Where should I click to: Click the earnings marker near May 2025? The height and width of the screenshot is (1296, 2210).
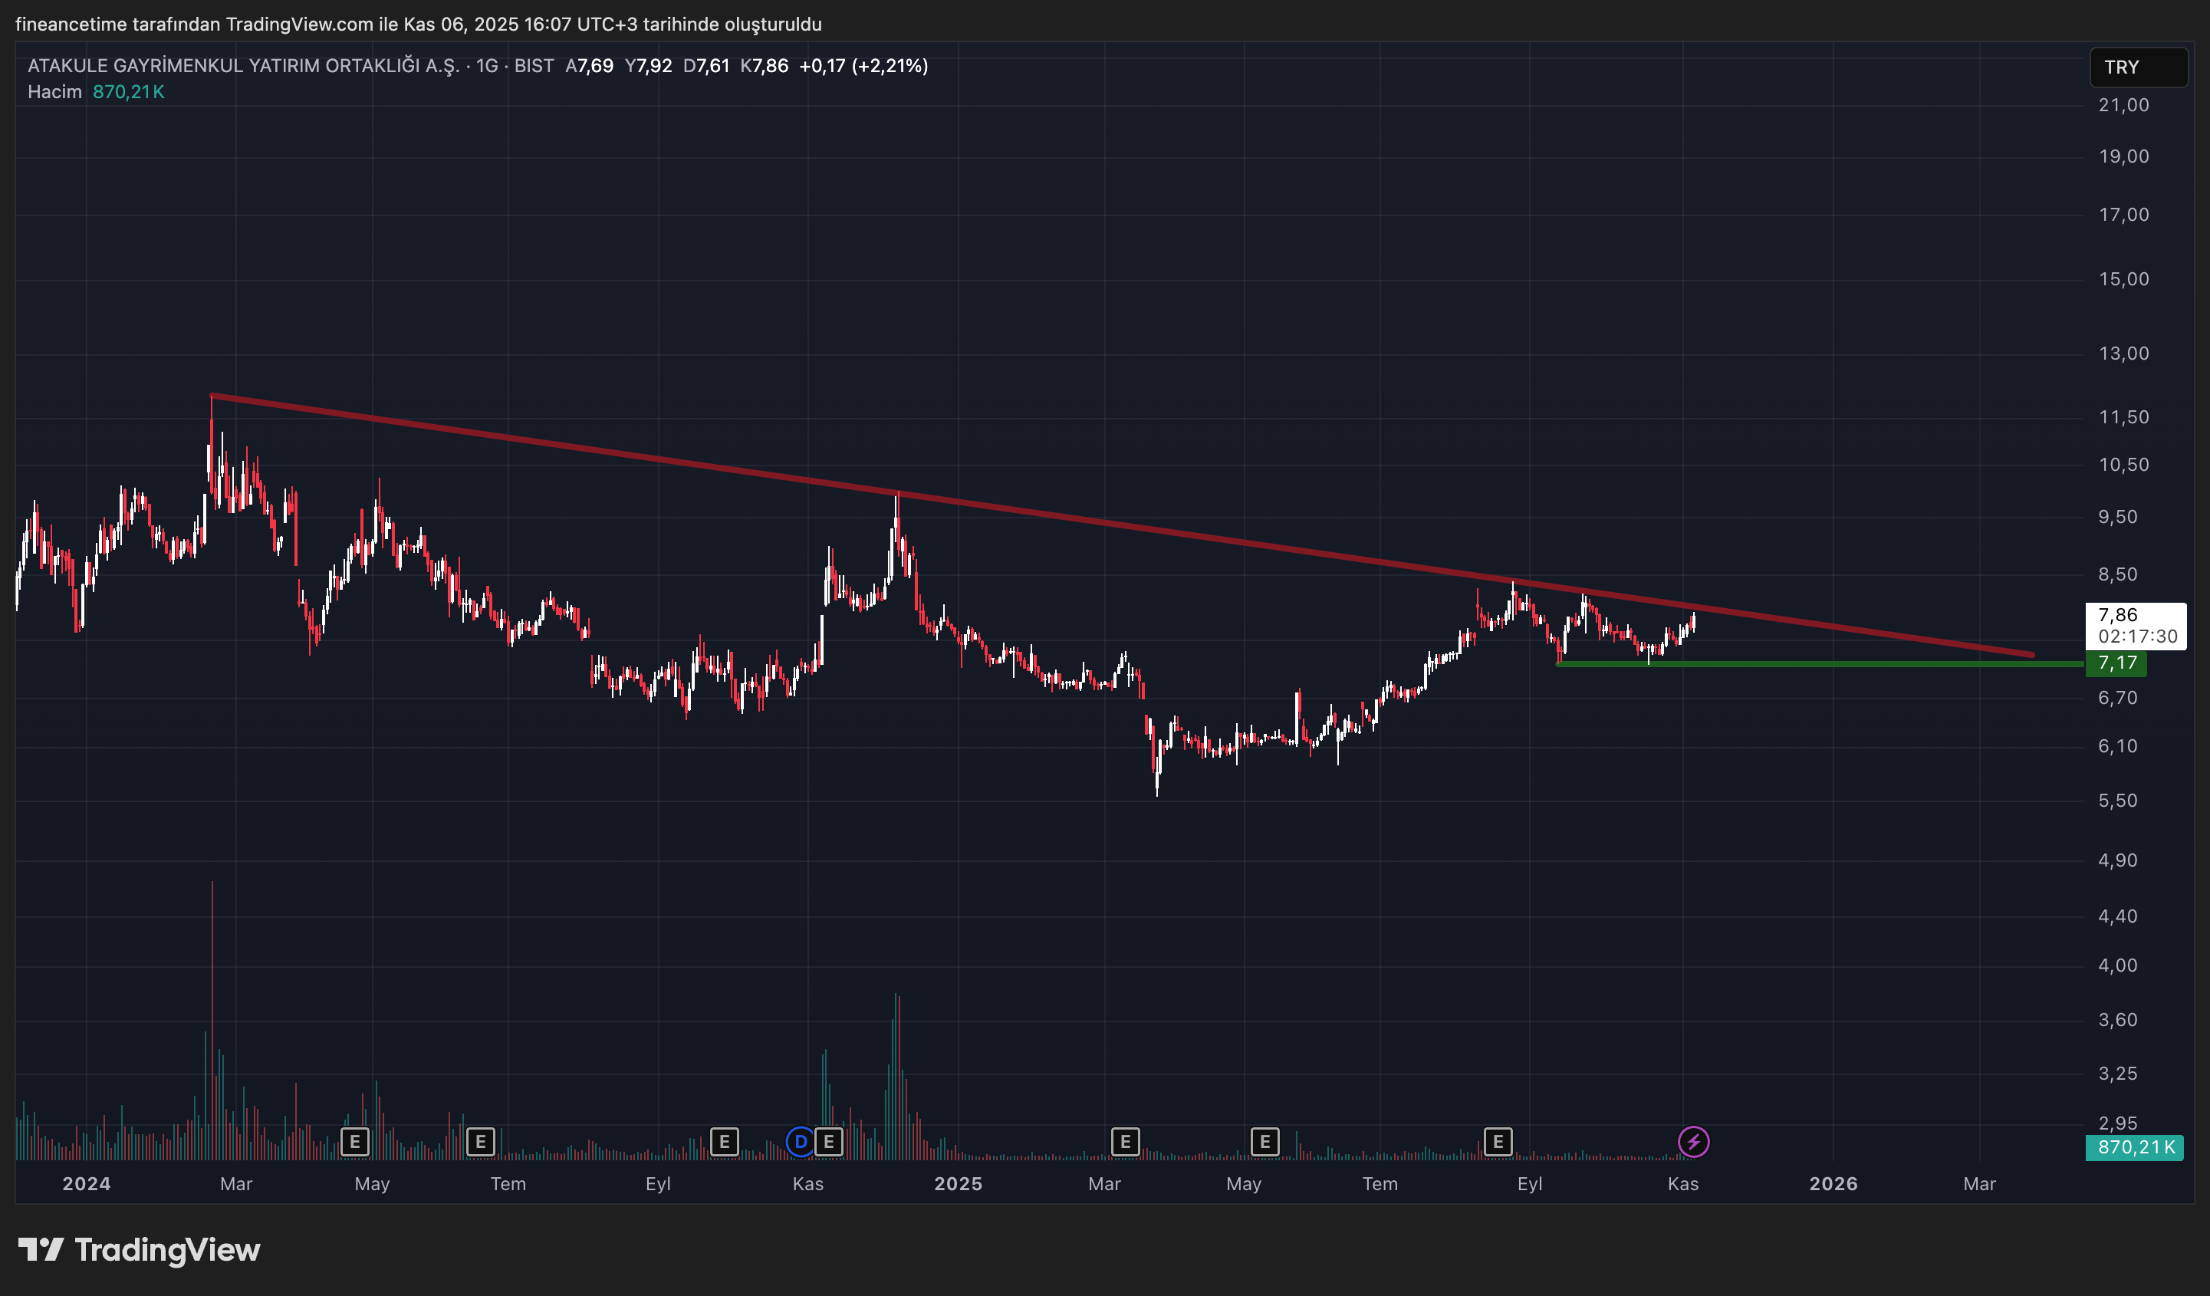[x=1264, y=1142]
